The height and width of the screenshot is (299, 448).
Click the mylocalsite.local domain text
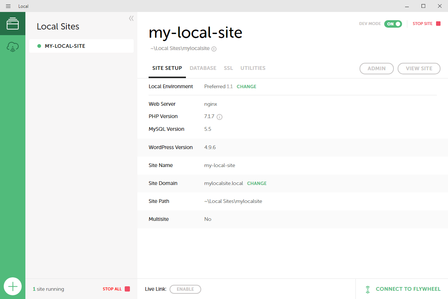pos(224,183)
